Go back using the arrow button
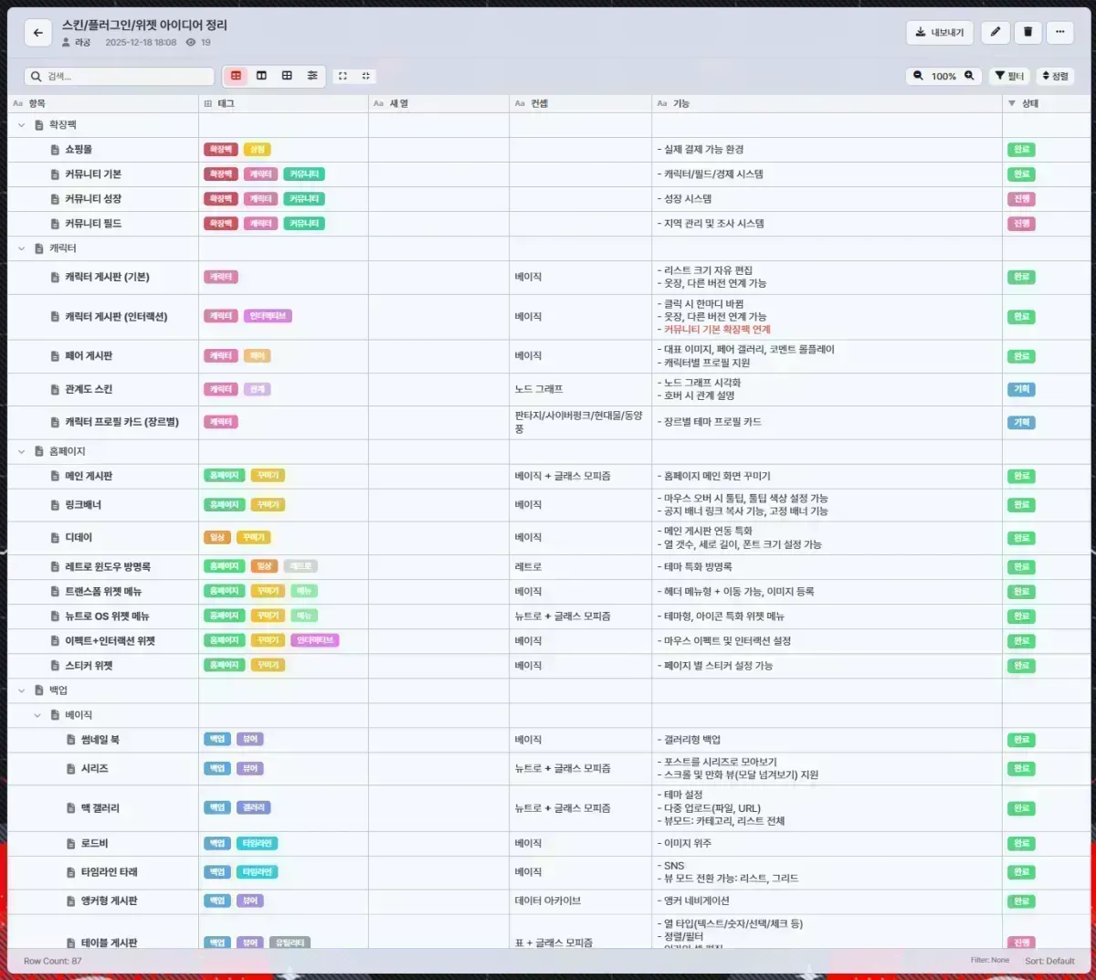 point(37,33)
